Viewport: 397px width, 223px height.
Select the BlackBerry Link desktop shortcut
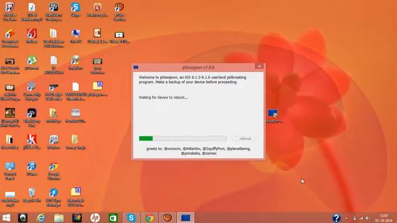(x=32, y=118)
